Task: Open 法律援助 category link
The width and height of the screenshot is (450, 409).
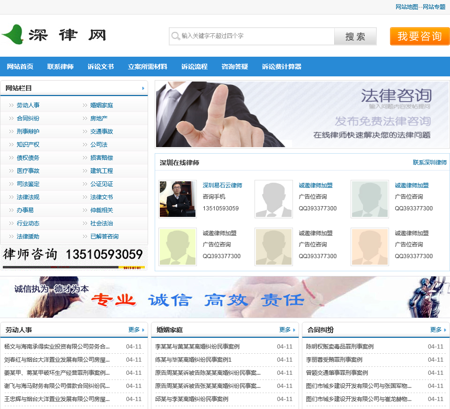Action: point(28,236)
